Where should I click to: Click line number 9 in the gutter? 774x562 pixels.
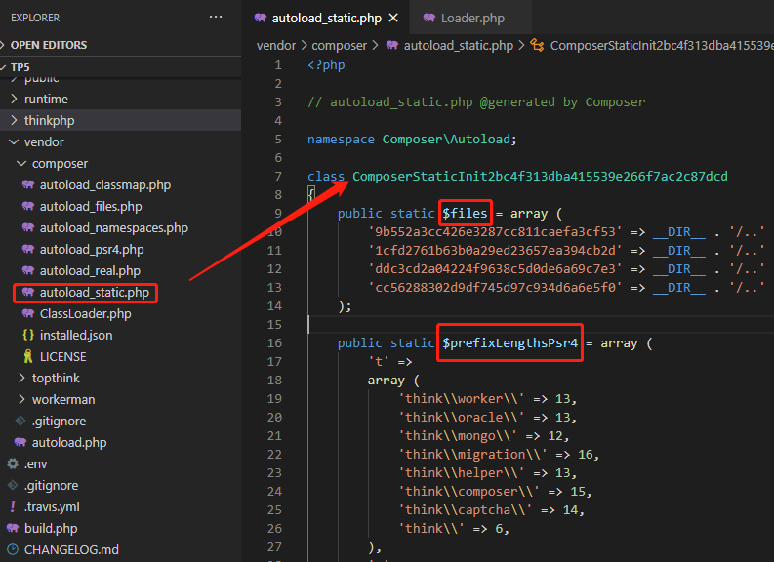point(278,213)
